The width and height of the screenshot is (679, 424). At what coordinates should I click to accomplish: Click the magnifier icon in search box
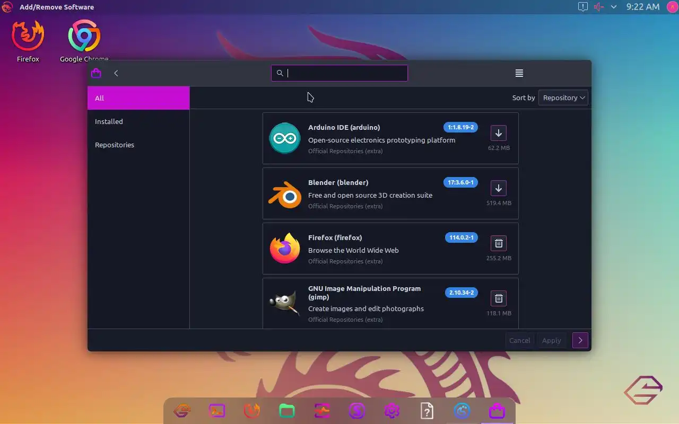(x=280, y=73)
